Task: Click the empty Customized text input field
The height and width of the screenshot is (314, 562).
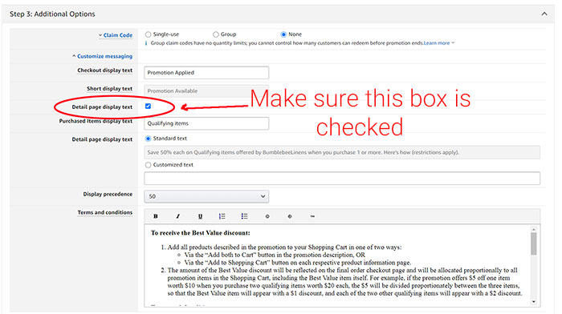Action: [x=342, y=179]
